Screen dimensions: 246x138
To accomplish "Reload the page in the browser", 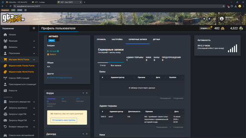I will (10, 6).
